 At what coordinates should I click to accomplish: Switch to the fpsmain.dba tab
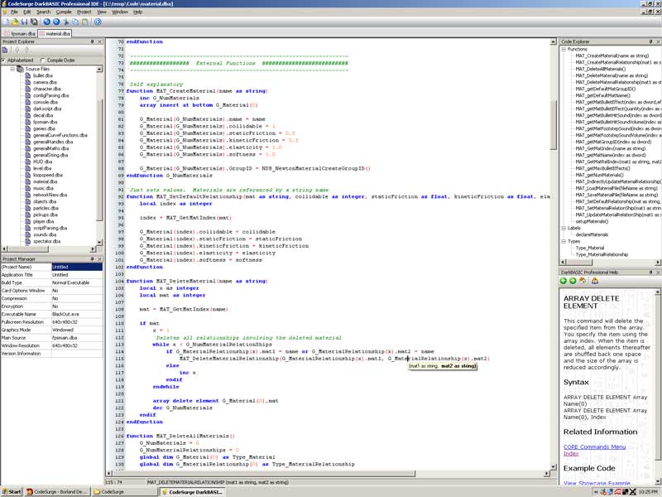[19, 33]
